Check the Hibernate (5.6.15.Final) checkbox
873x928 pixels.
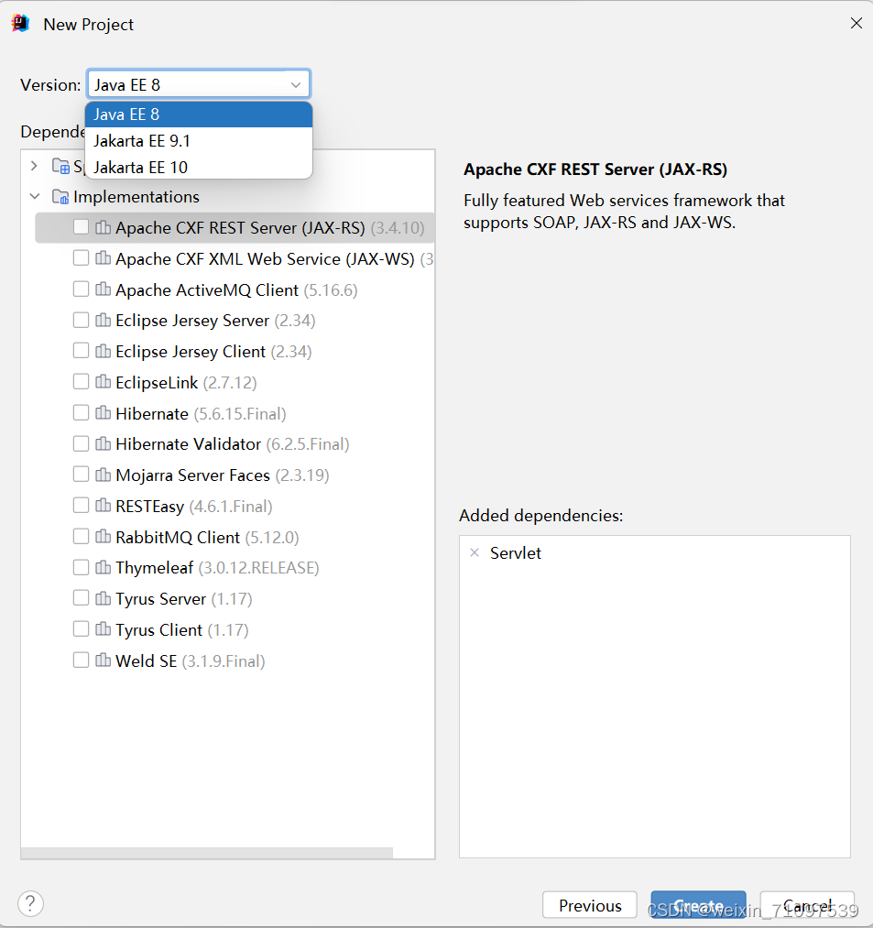point(81,413)
